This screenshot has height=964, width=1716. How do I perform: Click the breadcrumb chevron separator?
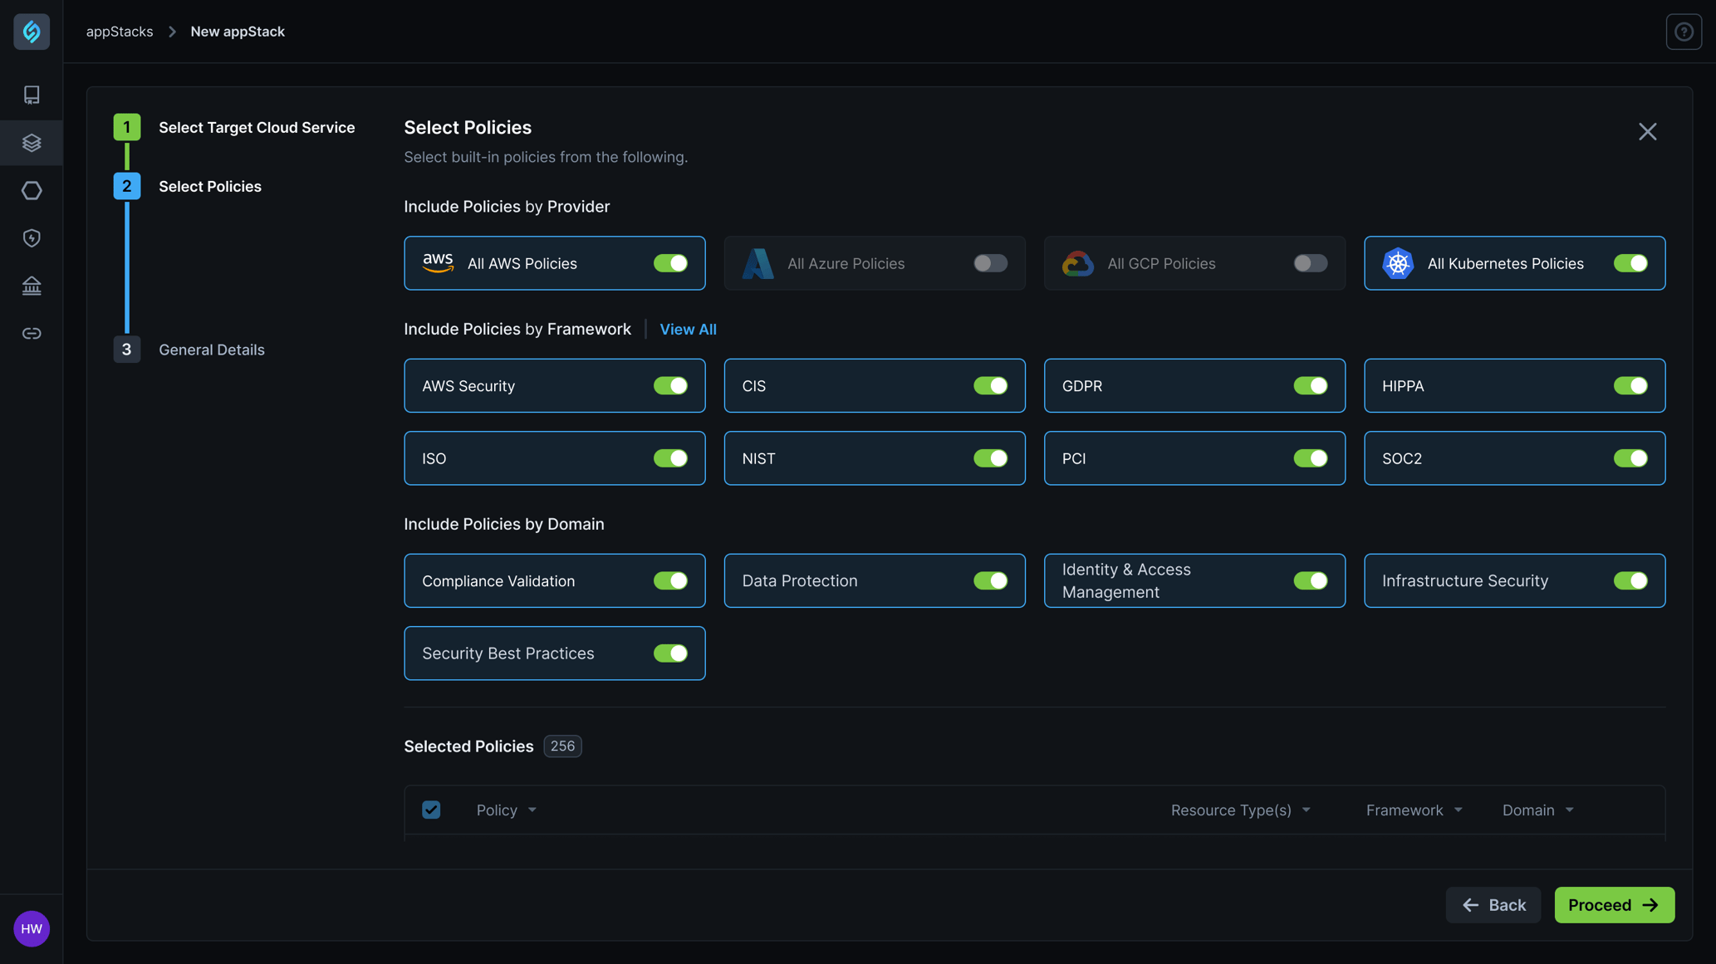[172, 32]
